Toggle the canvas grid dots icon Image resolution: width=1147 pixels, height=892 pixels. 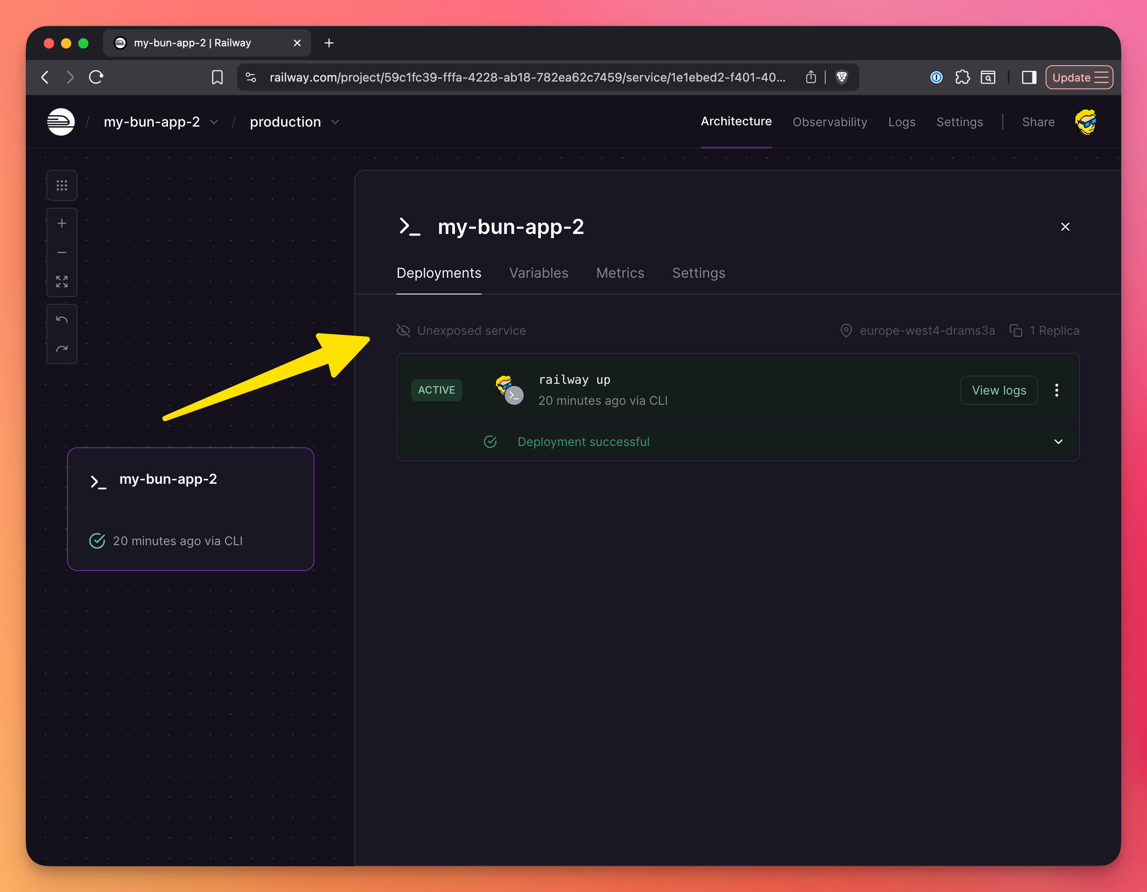(x=61, y=185)
